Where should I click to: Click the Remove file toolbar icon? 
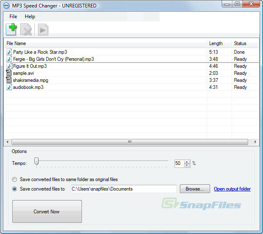click(26, 29)
